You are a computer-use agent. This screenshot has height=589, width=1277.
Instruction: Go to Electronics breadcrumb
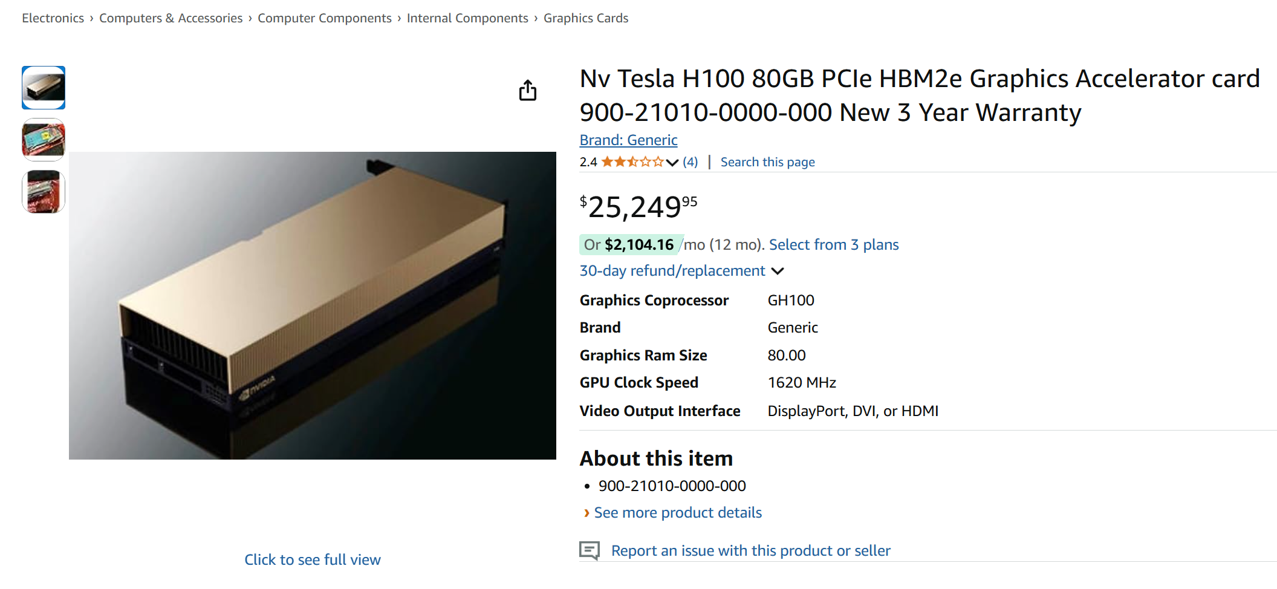pos(53,18)
